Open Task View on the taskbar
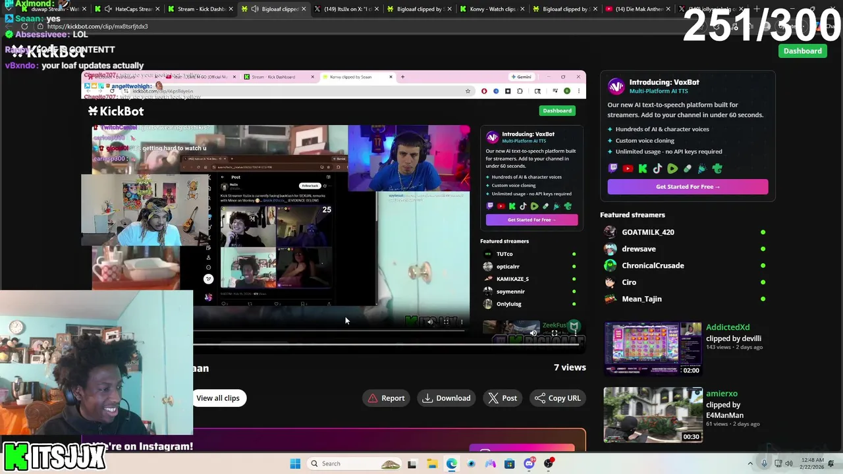 [412, 463]
